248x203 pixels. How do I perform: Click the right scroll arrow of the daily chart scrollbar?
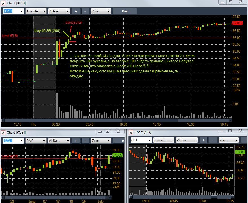[110, 197]
